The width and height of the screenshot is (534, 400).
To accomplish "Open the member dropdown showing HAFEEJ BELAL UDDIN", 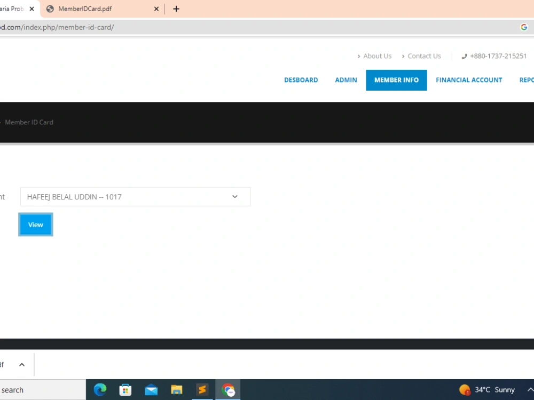I will [136, 197].
